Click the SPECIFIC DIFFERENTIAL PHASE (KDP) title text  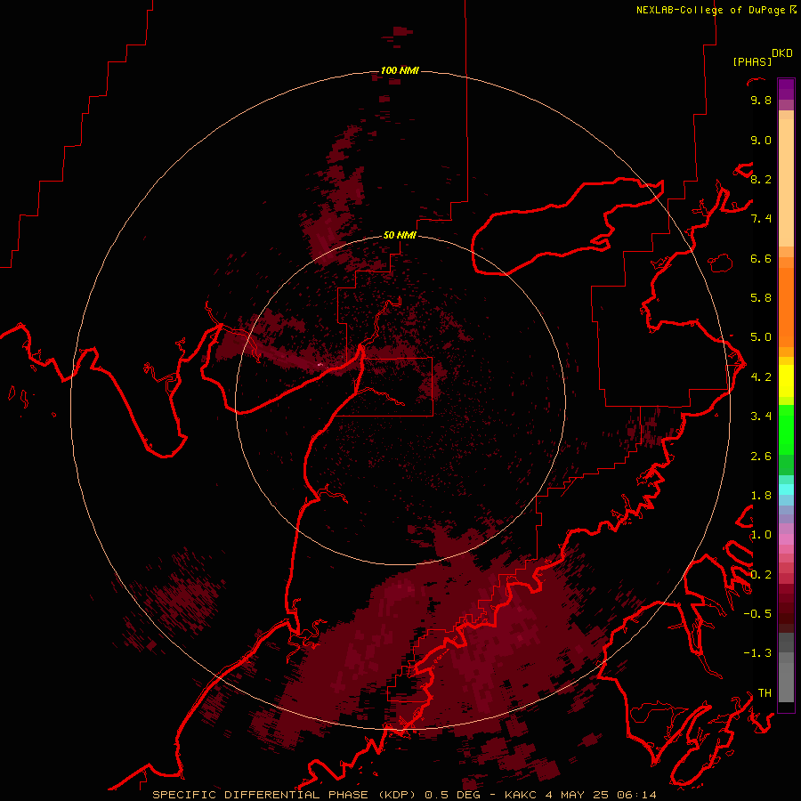tap(283, 795)
